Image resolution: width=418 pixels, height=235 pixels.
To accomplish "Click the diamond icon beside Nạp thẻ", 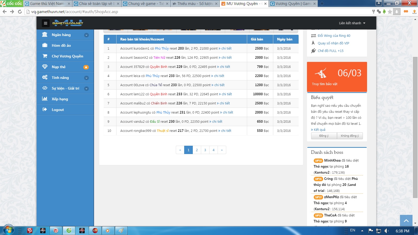I will click(x=45, y=67).
